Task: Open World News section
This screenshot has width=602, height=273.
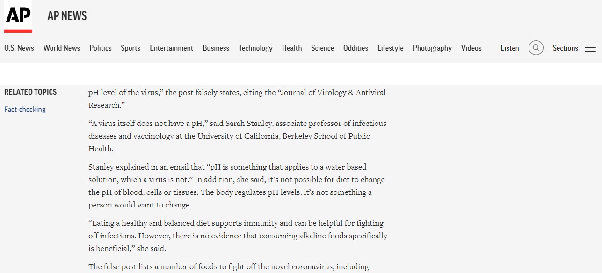Action: 62,48
